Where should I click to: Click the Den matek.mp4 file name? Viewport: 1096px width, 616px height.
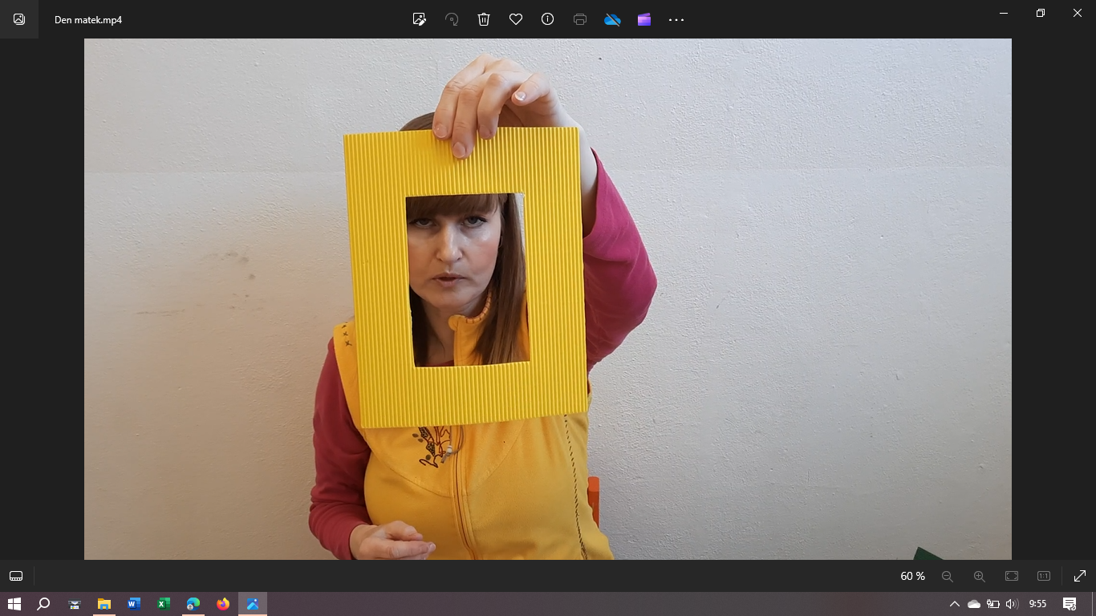(x=88, y=19)
